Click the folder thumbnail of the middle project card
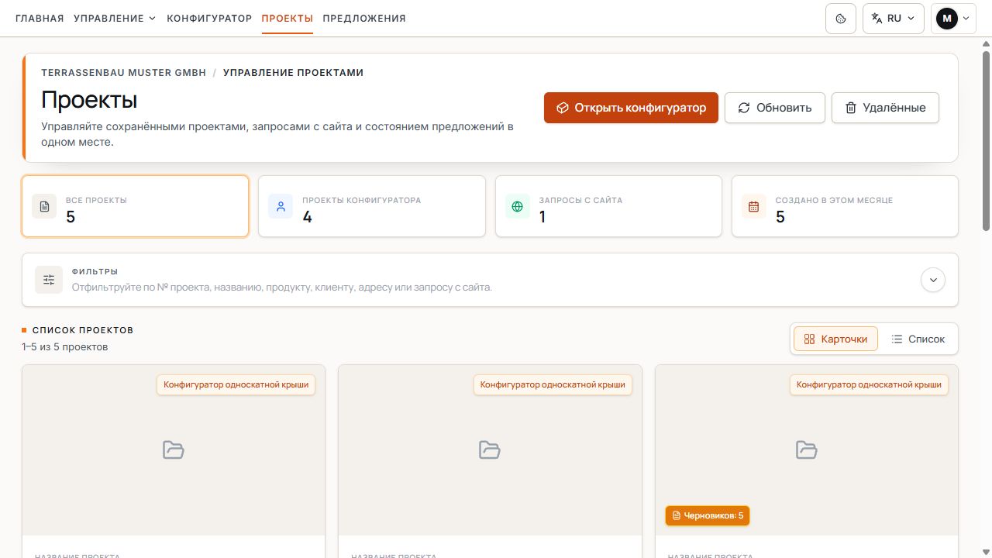Image resolution: width=992 pixels, height=558 pixels. coord(490,449)
